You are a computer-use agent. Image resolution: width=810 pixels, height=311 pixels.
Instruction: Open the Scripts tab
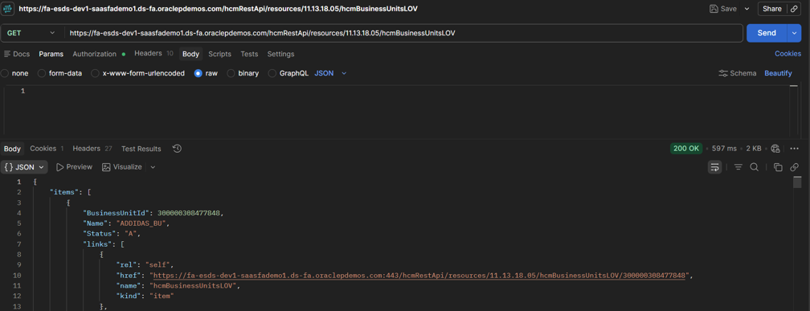[x=219, y=54]
